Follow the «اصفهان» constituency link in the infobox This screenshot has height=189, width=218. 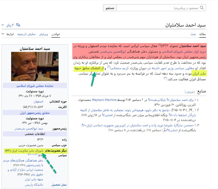pos(38,101)
